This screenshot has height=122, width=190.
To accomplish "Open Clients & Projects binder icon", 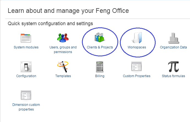I will [x=99, y=37].
